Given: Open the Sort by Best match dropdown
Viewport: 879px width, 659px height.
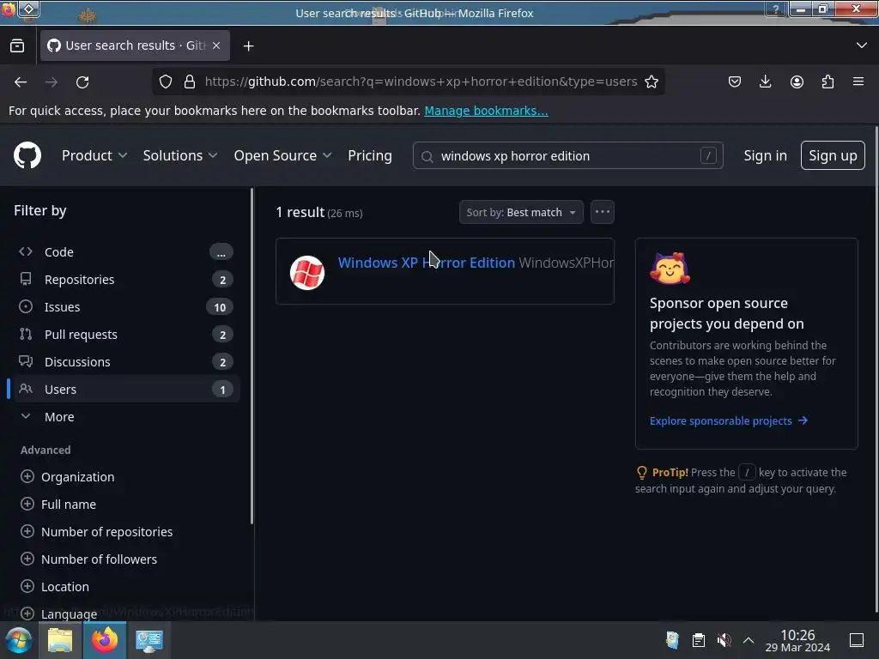Looking at the screenshot, I should [x=521, y=212].
